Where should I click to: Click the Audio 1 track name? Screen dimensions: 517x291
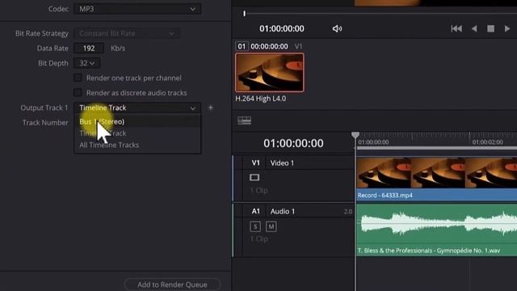click(x=283, y=212)
